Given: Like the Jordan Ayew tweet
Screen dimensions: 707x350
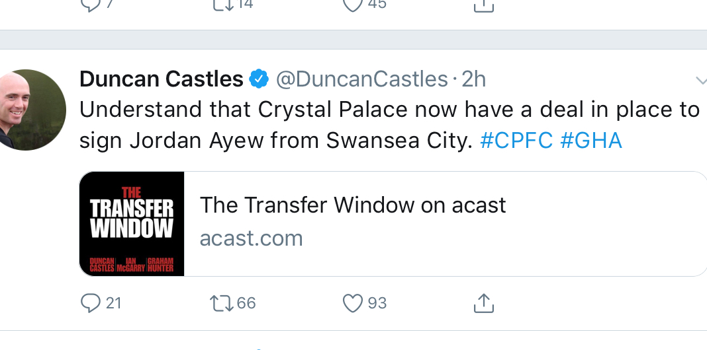Looking at the screenshot, I should tap(353, 303).
